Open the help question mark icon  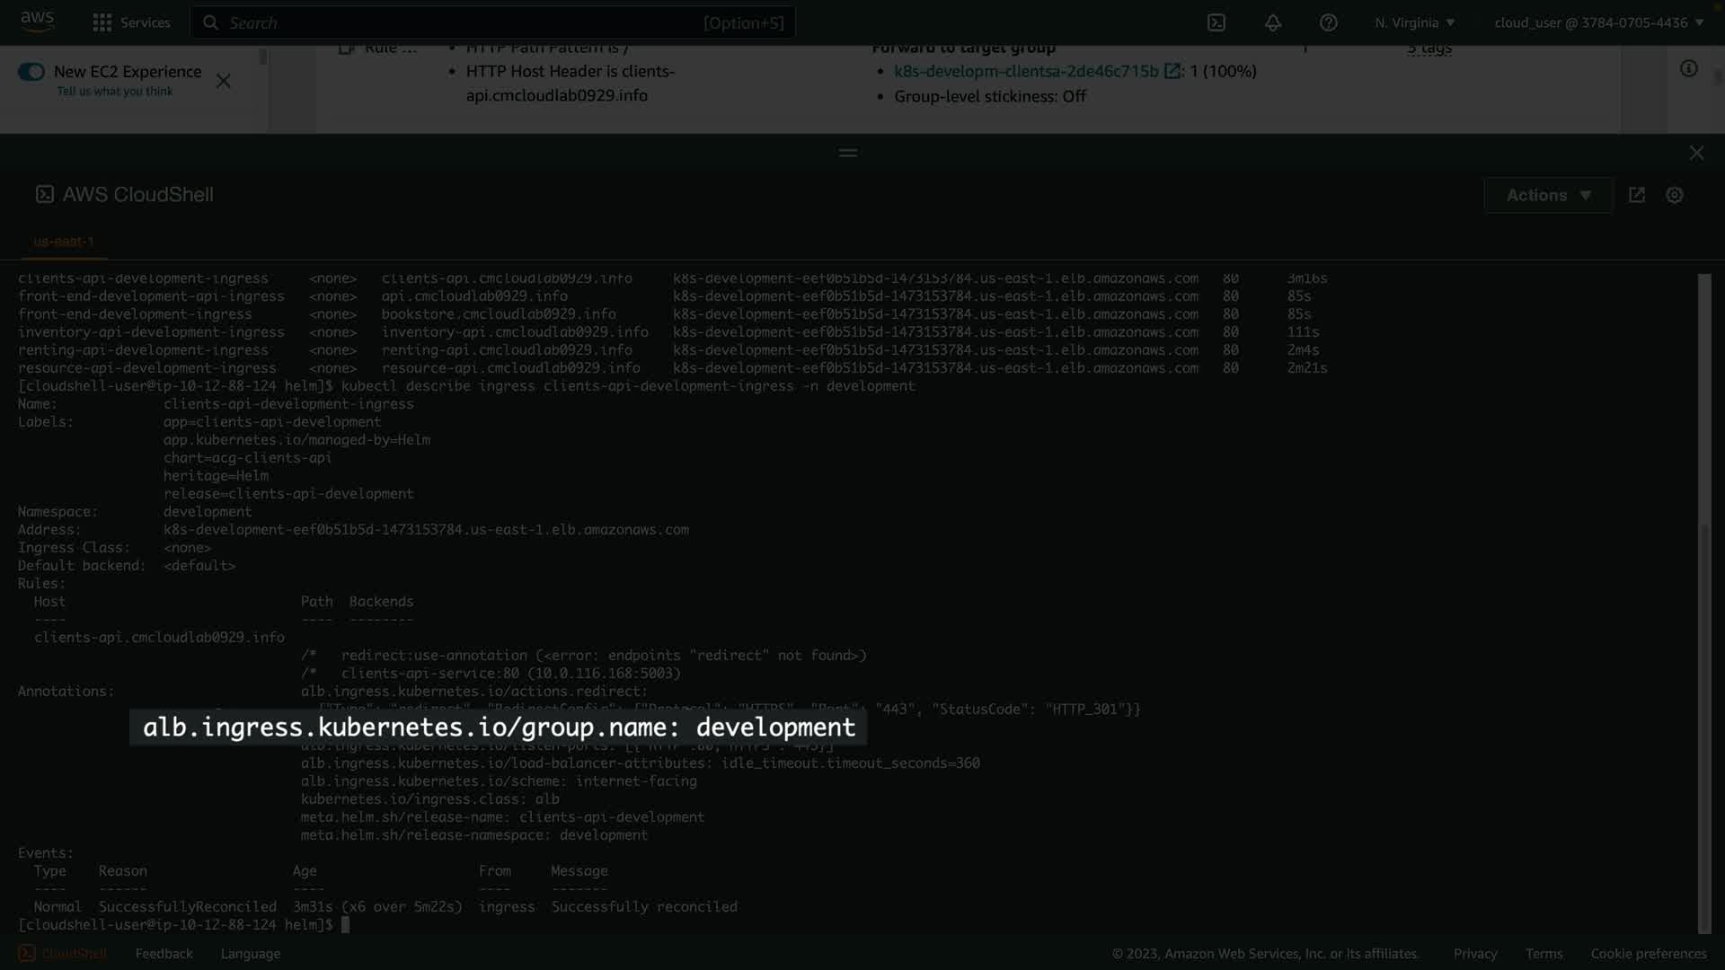pyautogui.click(x=1328, y=22)
